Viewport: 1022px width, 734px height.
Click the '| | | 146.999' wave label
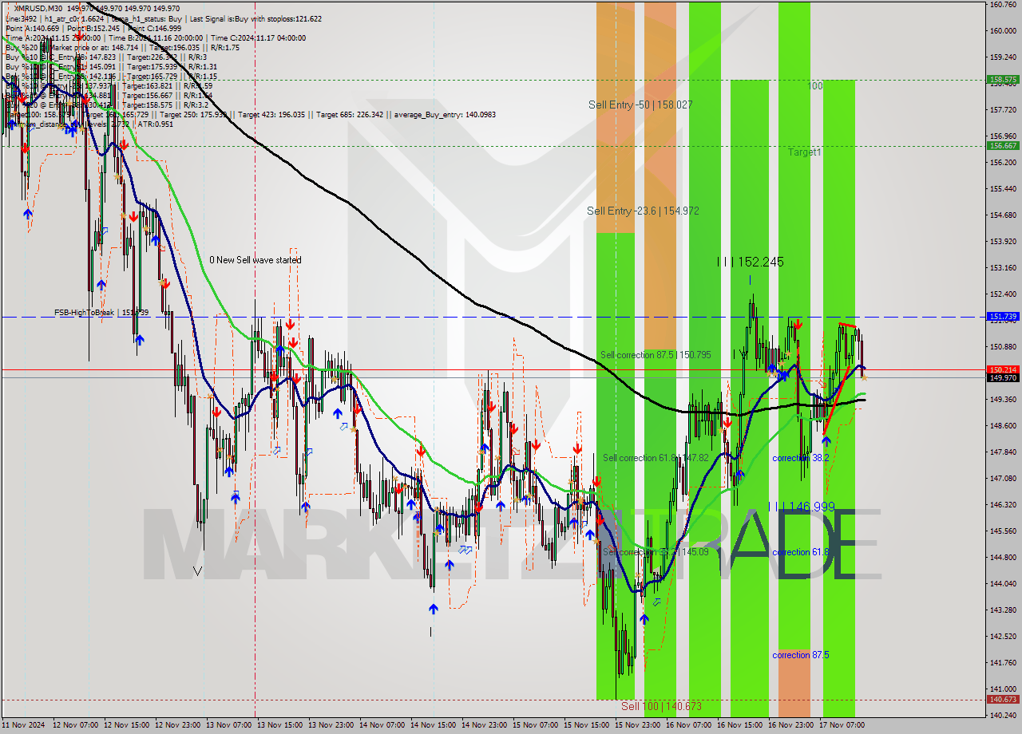802,507
